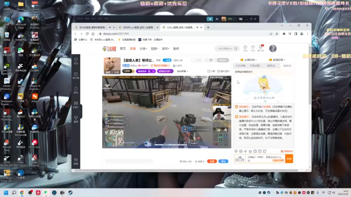Open Chrome extensions puzzle icon
Image resolution: width=351 pixels, height=197 pixels.
coord(284,34)
